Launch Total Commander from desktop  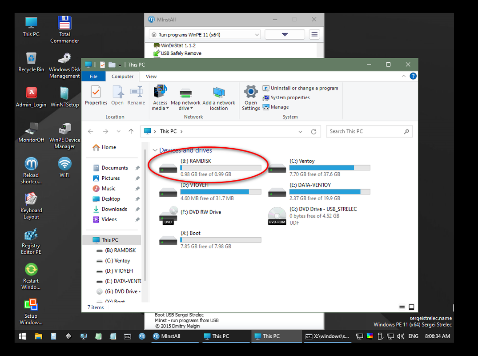tap(64, 29)
